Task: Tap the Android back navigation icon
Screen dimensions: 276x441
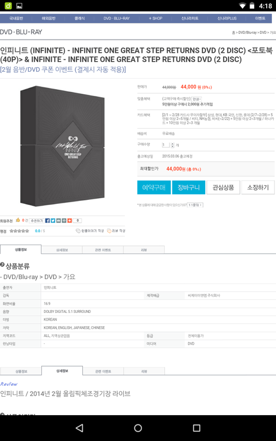Action: pyautogui.click(x=80, y=428)
